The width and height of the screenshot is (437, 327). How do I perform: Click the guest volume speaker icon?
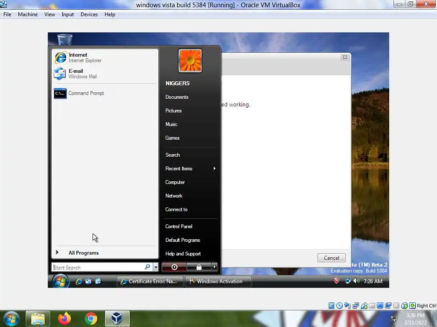(356, 281)
